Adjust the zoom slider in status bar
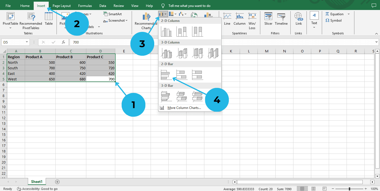 pos(349,189)
